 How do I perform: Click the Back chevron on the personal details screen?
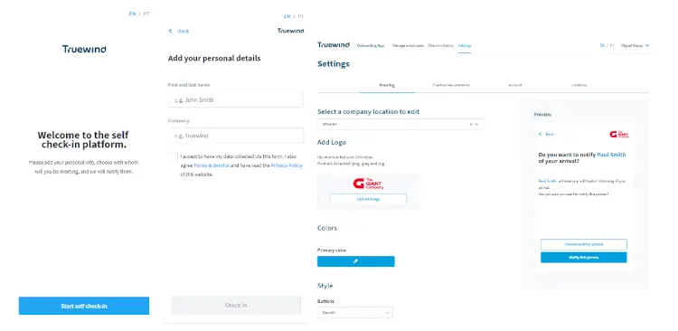click(170, 31)
